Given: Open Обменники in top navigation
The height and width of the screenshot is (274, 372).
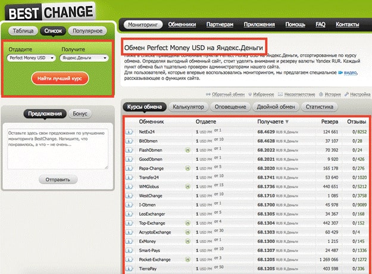Looking at the screenshot, I should pyautogui.click(x=182, y=24).
